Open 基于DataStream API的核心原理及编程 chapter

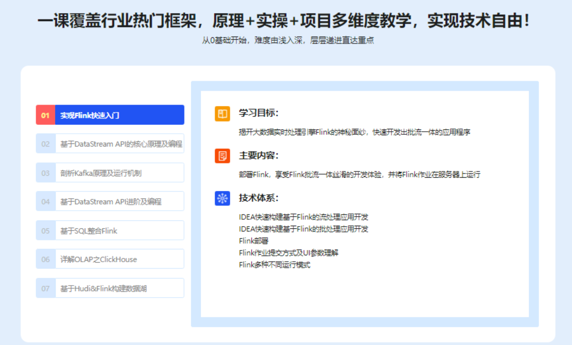(117, 143)
